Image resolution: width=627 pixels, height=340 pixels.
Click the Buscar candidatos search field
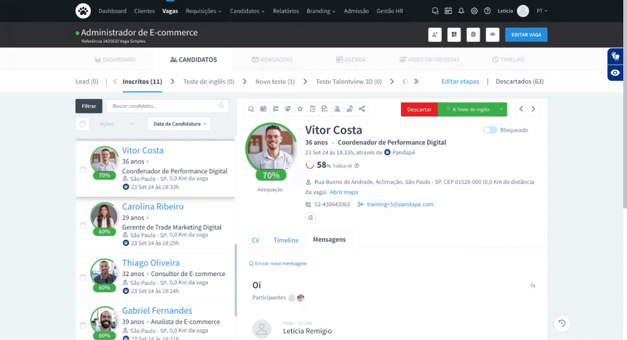168,106
